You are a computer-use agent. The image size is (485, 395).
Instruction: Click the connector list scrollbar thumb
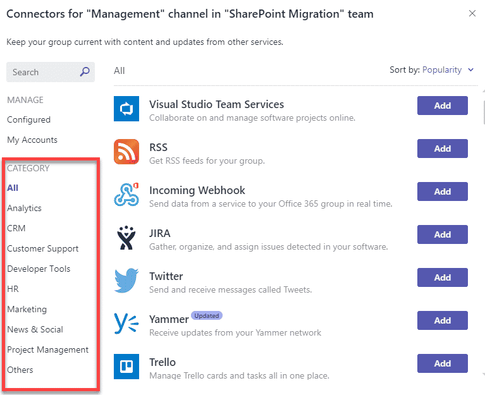[x=483, y=112]
